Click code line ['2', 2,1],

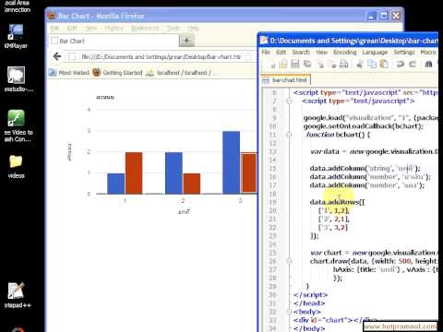tap(334, 219)
